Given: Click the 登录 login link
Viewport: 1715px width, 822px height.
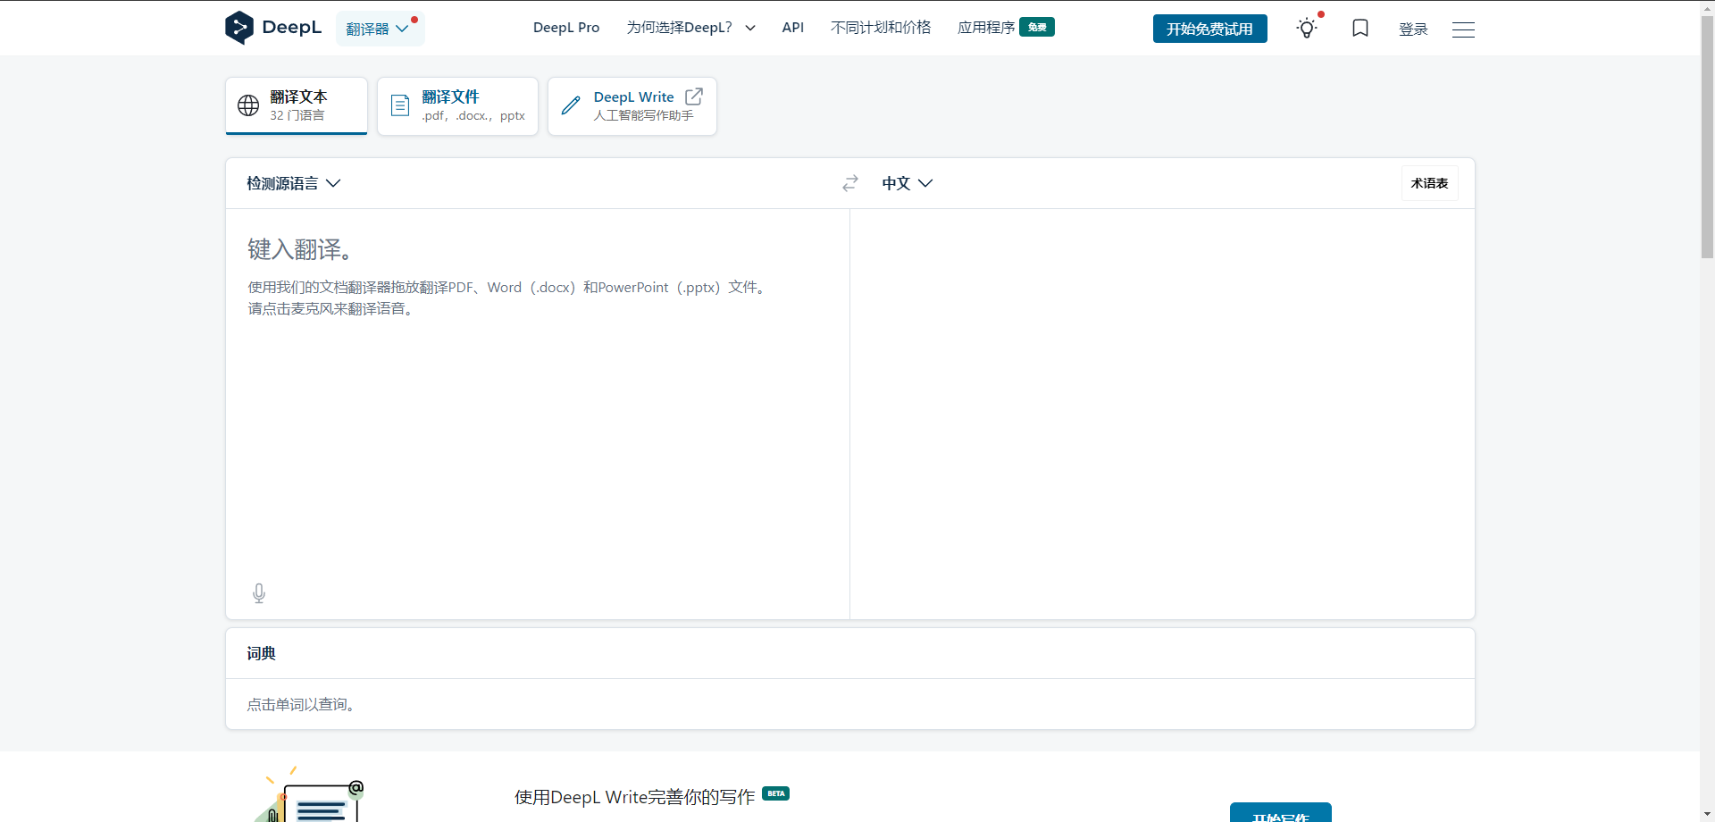Looking at the screenshot, I should click(x=1413, y=29).
